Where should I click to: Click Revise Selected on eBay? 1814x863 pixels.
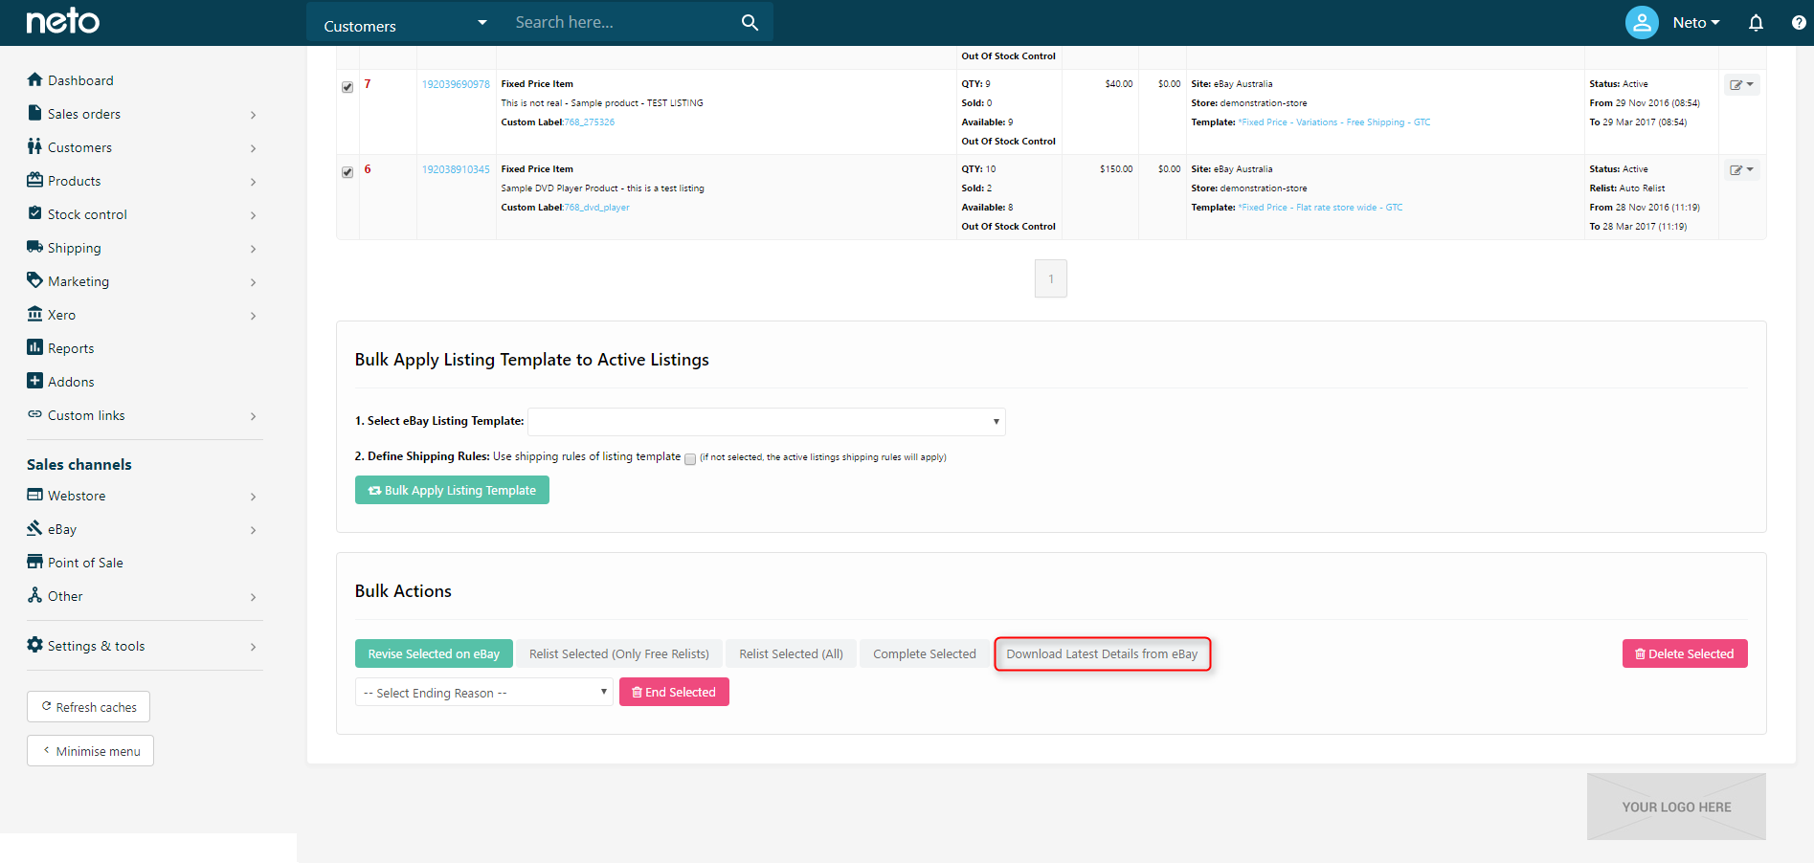[434, 653]
